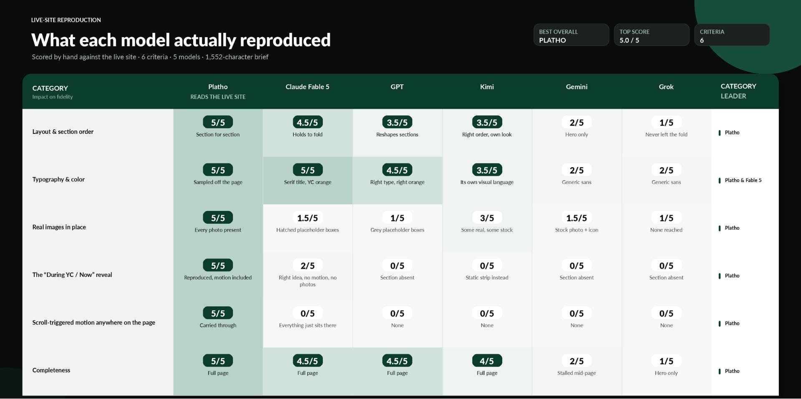The height and width of the screenshot is (399, 801).
Task: Click the 4.5/5 badge above Right type, right orange
Action: point(397,170)
